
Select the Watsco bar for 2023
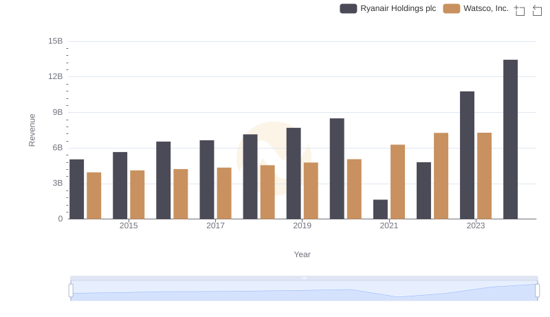click(485, 176)
